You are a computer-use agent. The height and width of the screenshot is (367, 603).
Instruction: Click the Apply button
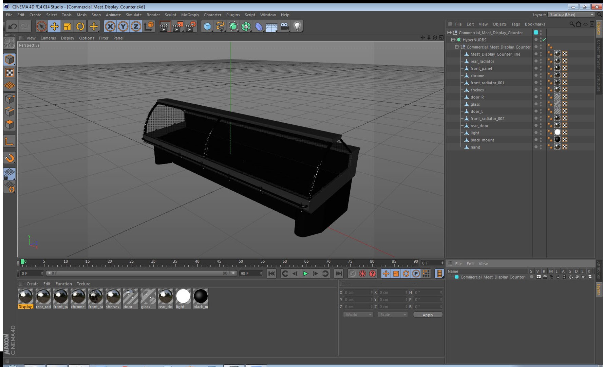(428, 315)
